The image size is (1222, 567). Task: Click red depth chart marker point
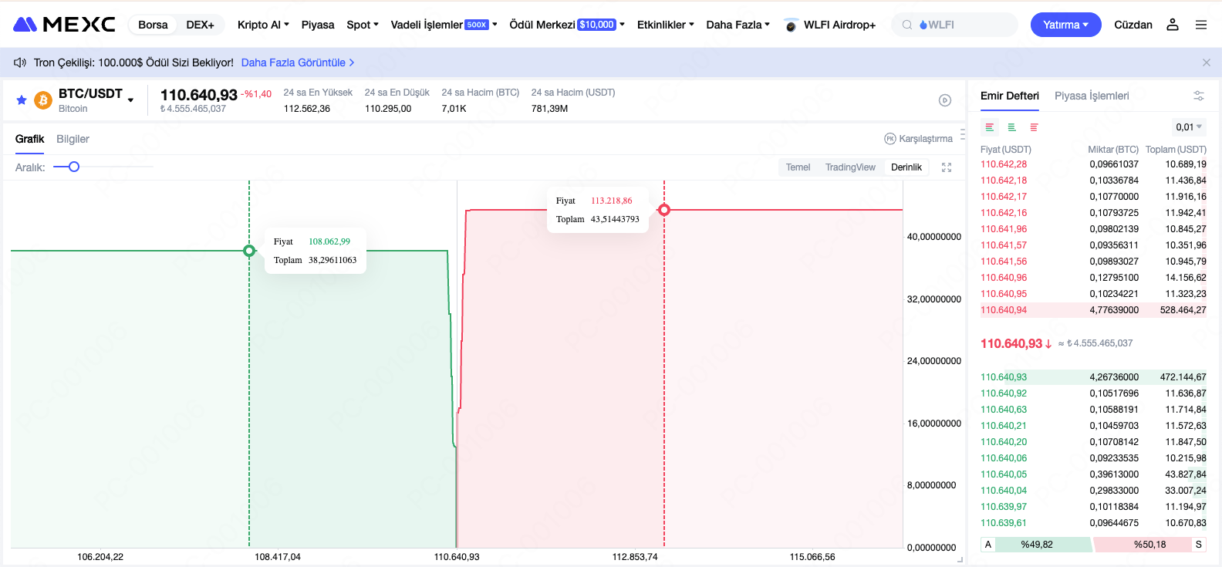click(x=664, y=210)
